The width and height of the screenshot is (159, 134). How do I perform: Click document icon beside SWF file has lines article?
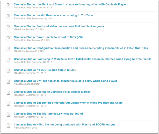(x=9, y=82)
